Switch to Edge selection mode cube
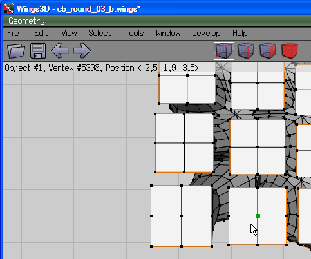 (246, 51)
